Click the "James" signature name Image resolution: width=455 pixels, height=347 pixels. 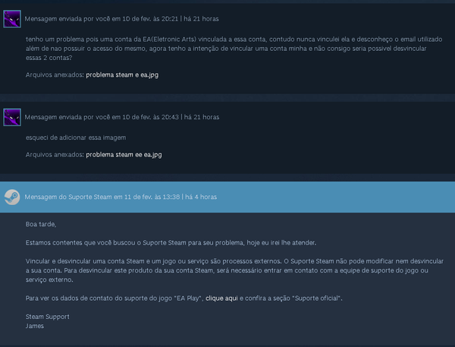point(36,326)
